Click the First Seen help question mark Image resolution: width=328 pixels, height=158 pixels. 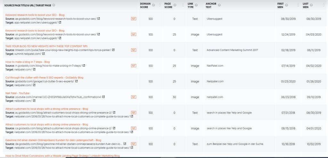tap(286, 5)
